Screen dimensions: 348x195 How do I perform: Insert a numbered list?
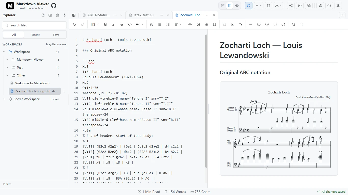(168, 24)
